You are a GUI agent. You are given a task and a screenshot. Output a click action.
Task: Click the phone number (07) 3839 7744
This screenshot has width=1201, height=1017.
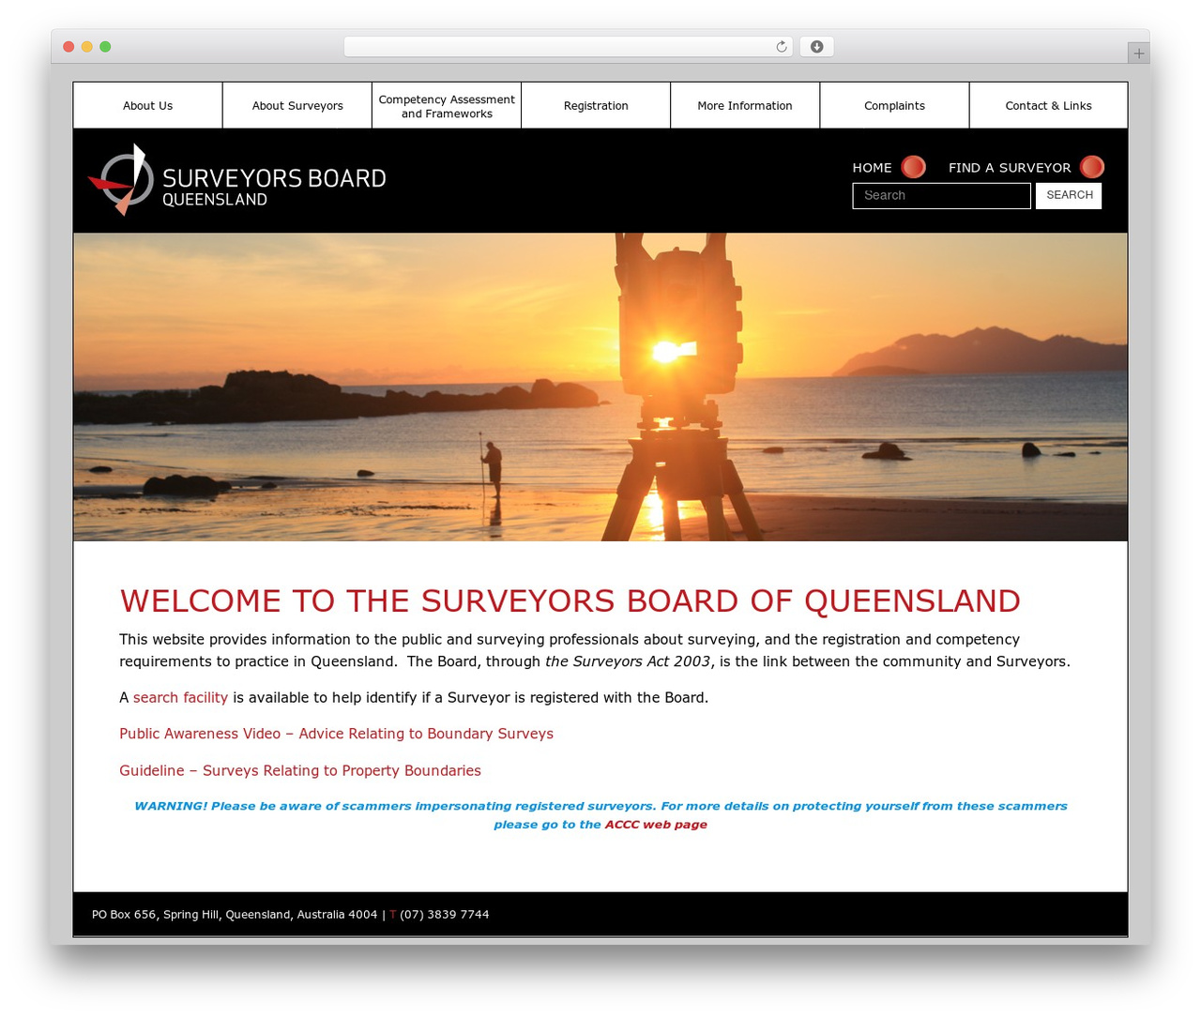point(445,915)
